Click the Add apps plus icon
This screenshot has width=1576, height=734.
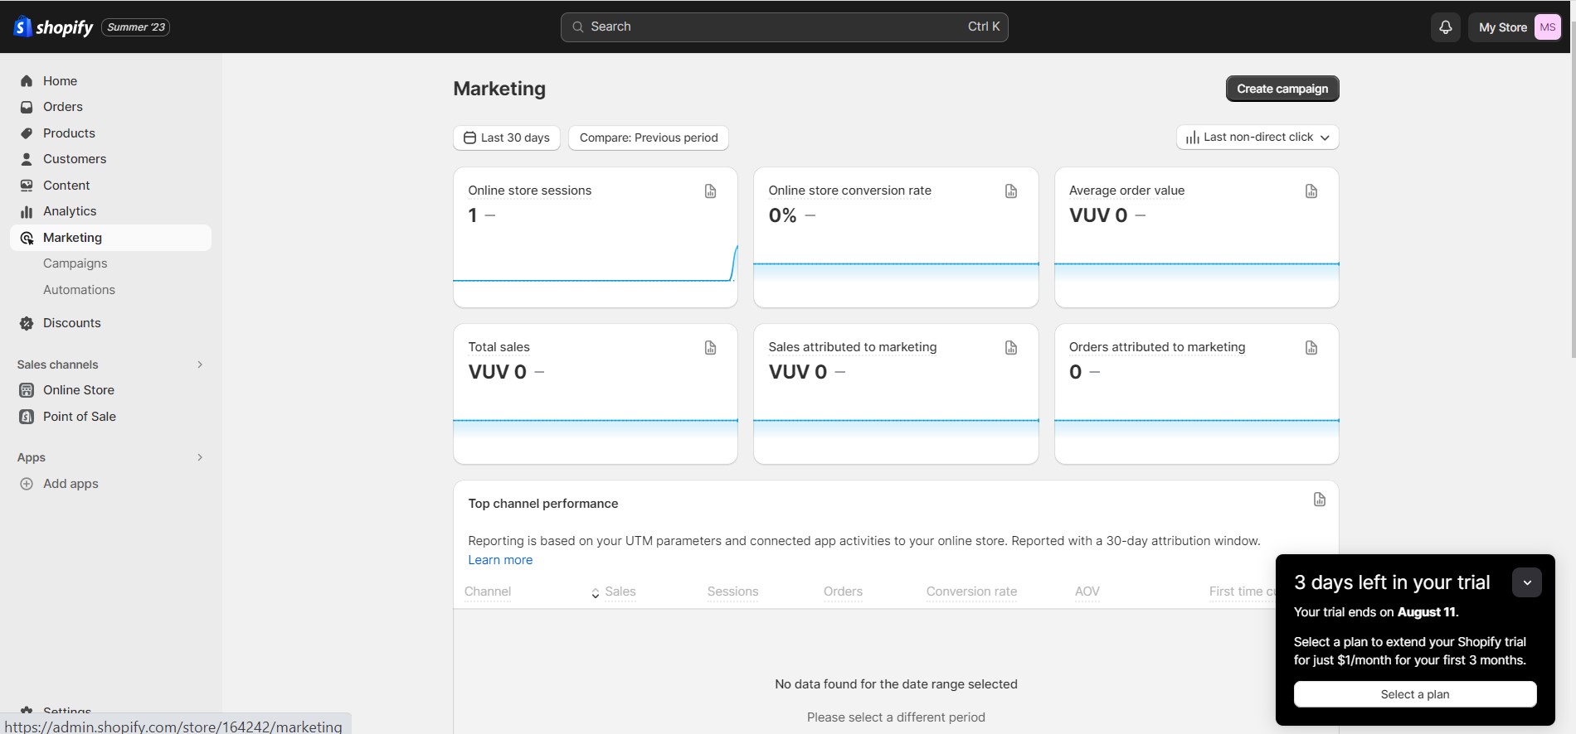pyautogui.click(x=27, y=484)
